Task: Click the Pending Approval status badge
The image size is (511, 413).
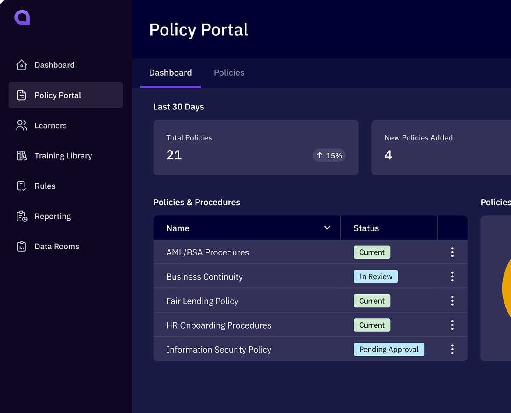Action: (389, 349)
